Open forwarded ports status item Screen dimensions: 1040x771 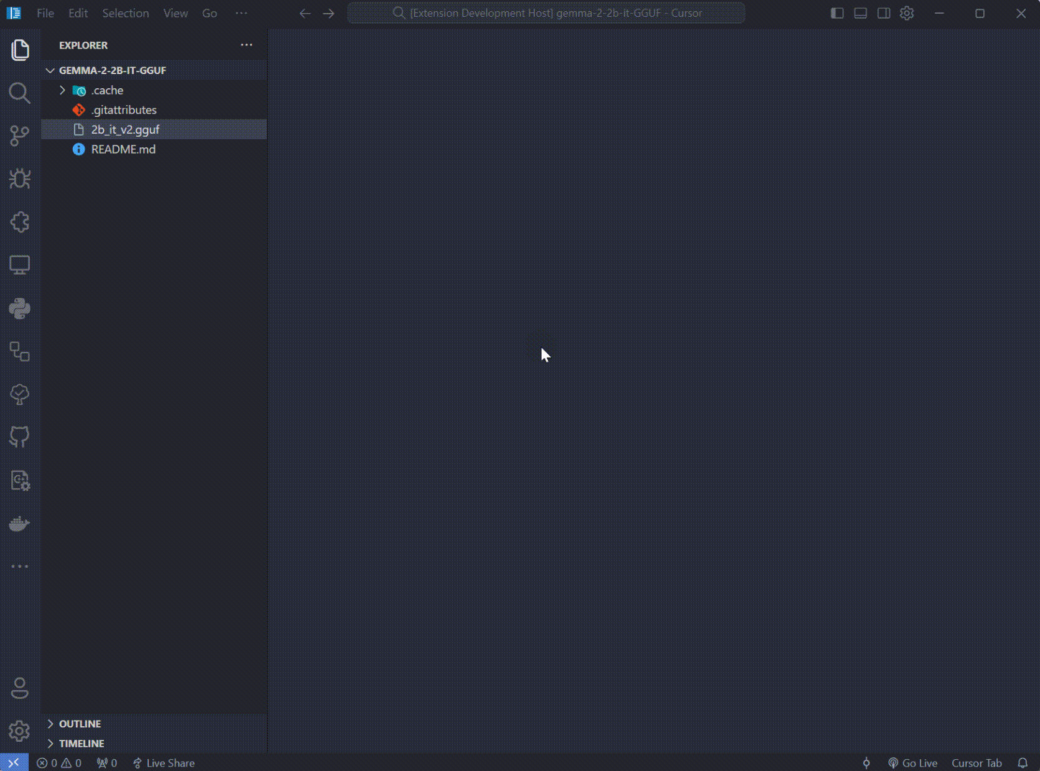point(107,763)
